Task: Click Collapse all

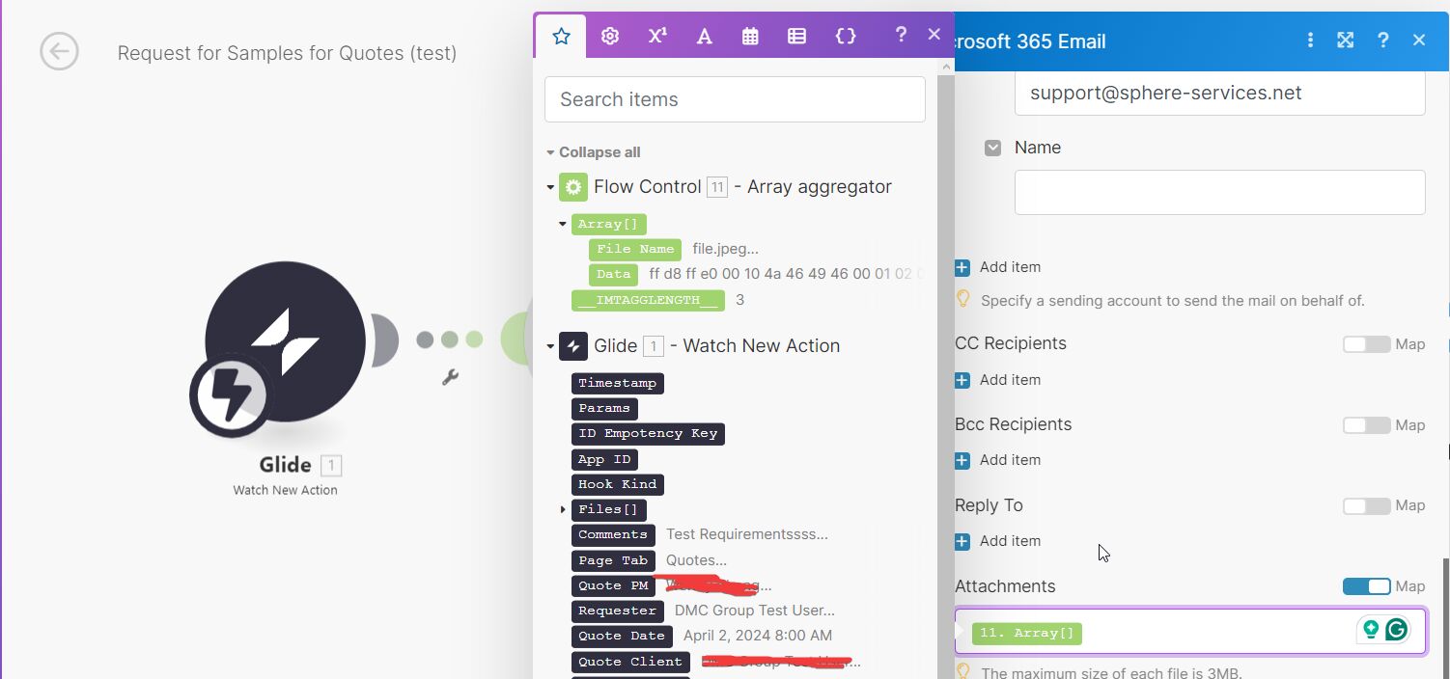Action: click(x=600, y=152)
